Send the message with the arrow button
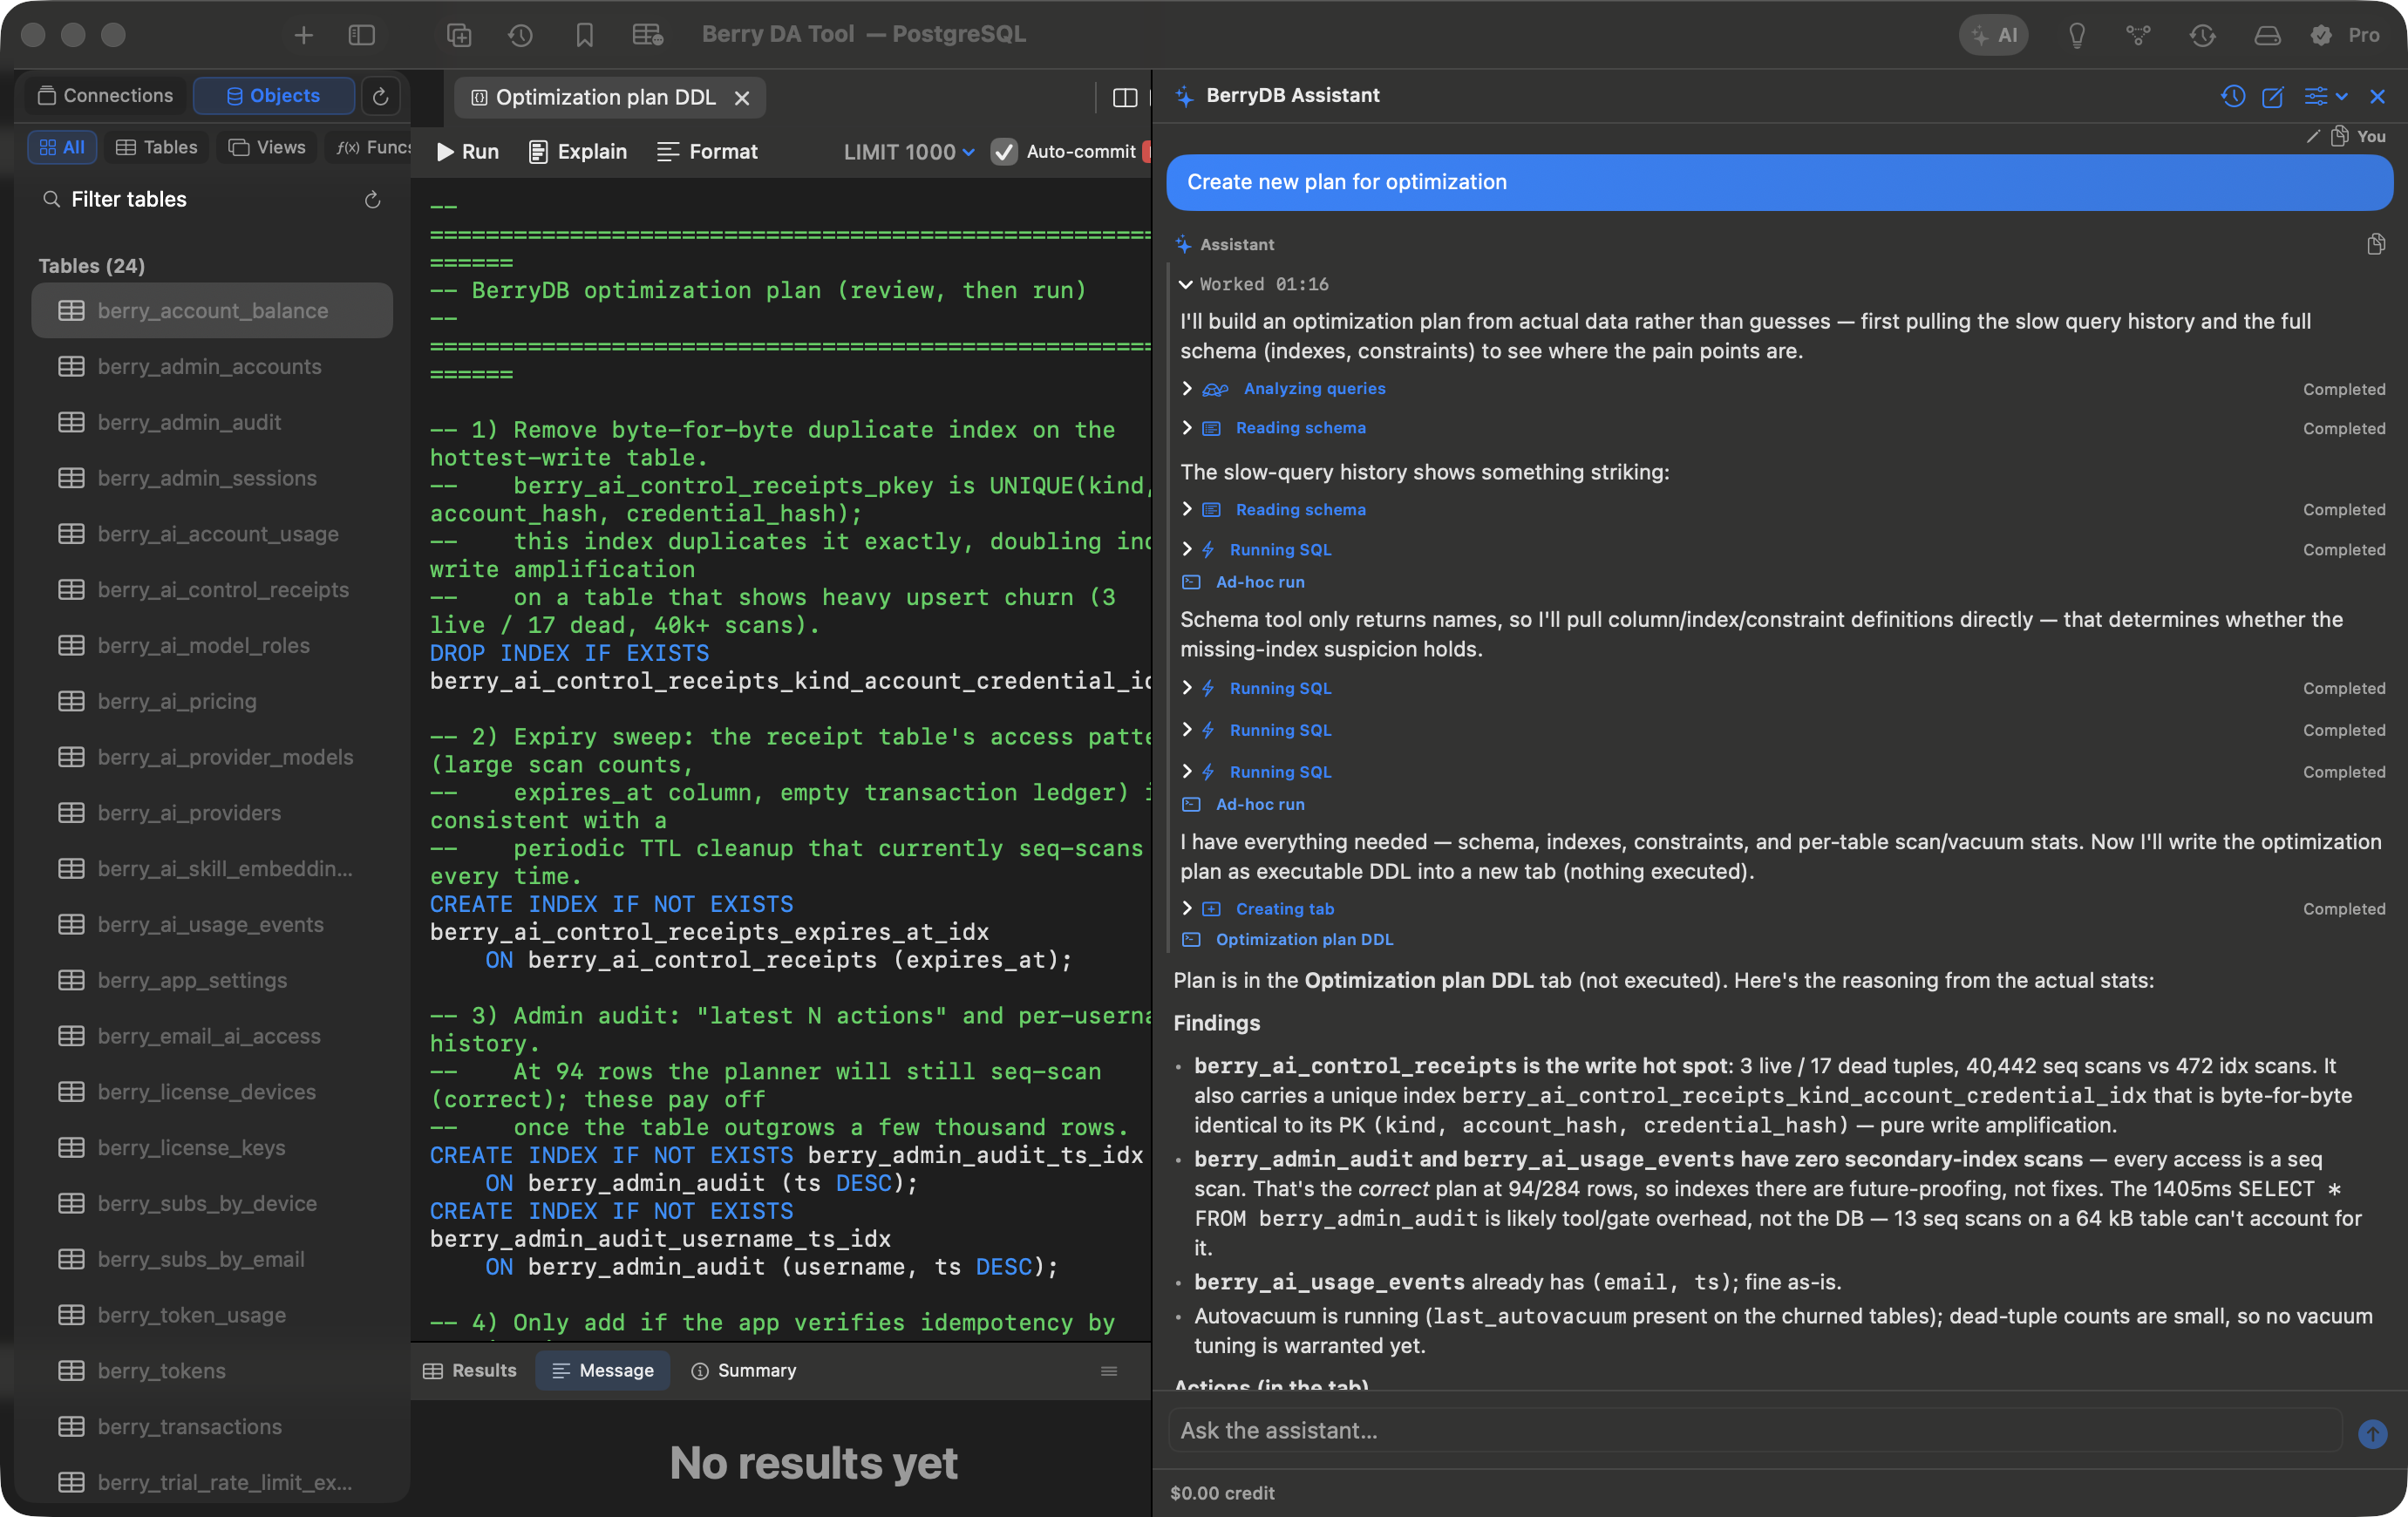 [2372, 1433]
